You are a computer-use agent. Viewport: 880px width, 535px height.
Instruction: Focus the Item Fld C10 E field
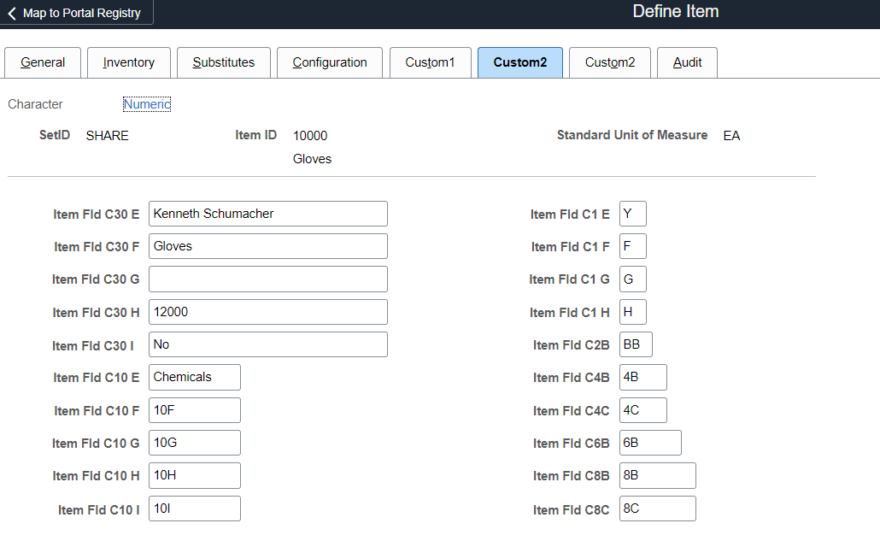[x=194, y=377]
